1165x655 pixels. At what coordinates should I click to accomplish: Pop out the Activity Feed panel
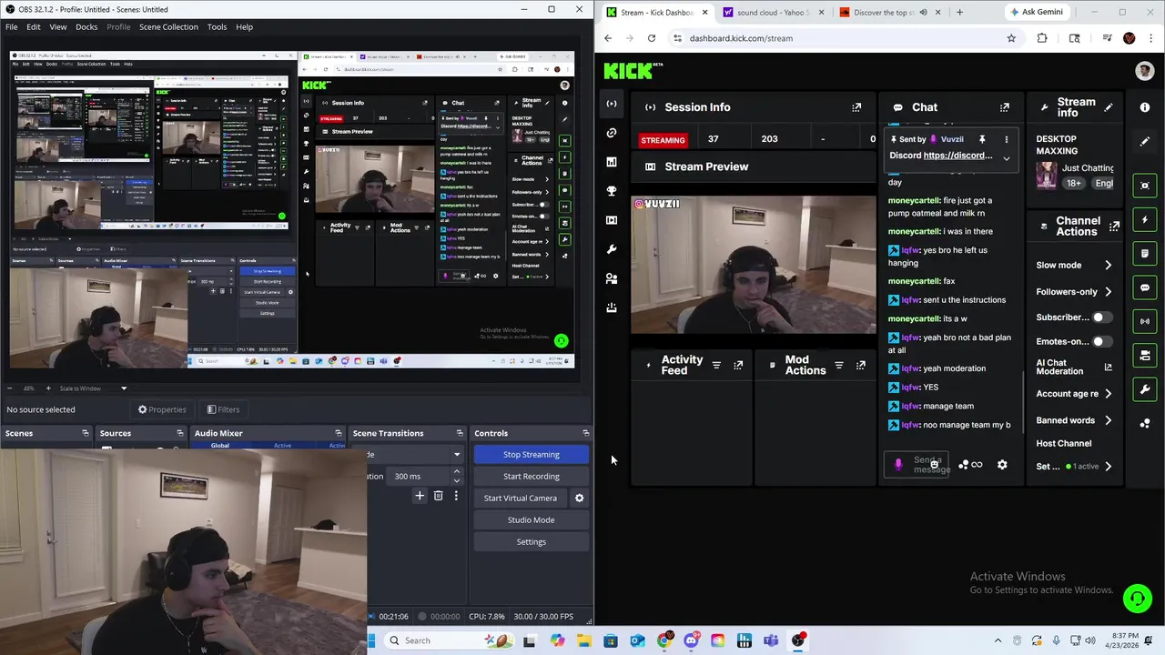738,366
